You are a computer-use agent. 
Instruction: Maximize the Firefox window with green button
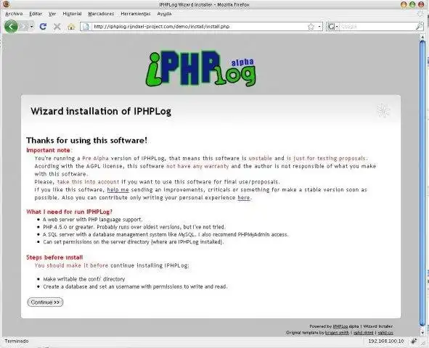click(x=412, y=4)
